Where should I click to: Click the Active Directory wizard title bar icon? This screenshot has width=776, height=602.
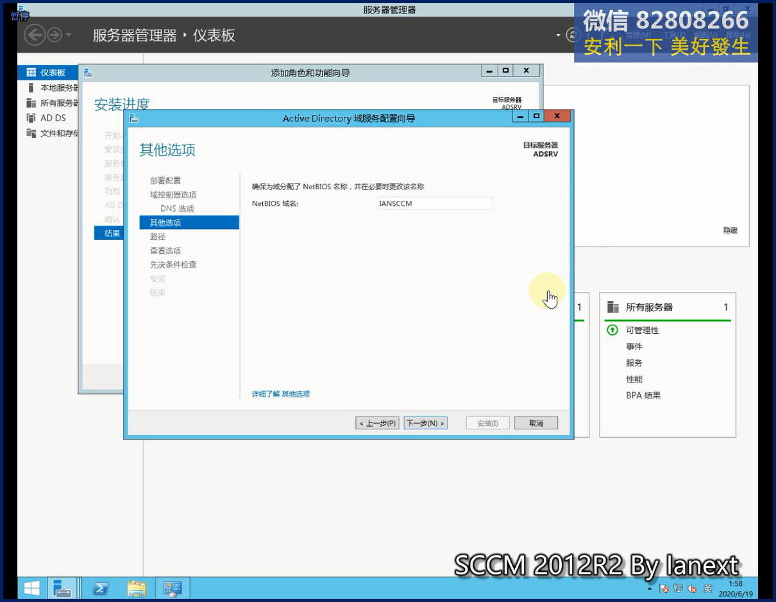pyautogui.click(x=134, y=118)
